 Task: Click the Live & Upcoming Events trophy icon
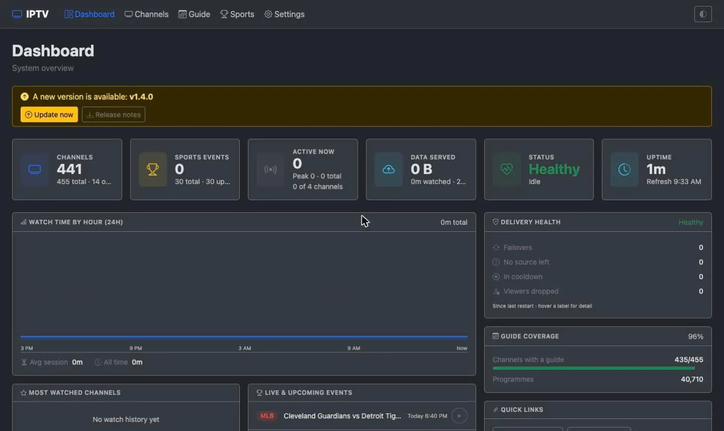click(x=259, y=393)
